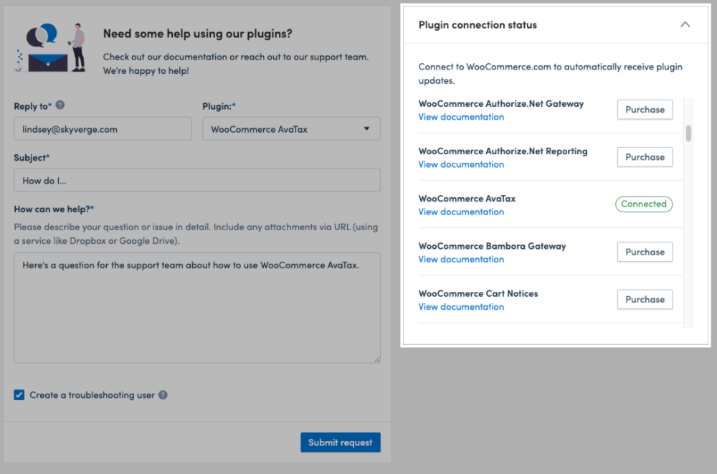Click the Reply to help question-mark icon
The image size is (717, 474).
(60, 105)
